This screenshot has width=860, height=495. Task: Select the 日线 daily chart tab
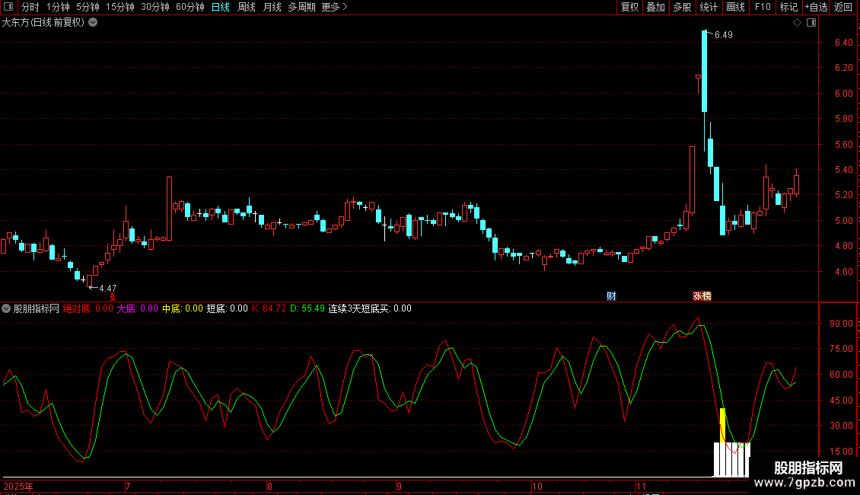tap(221, 7)
